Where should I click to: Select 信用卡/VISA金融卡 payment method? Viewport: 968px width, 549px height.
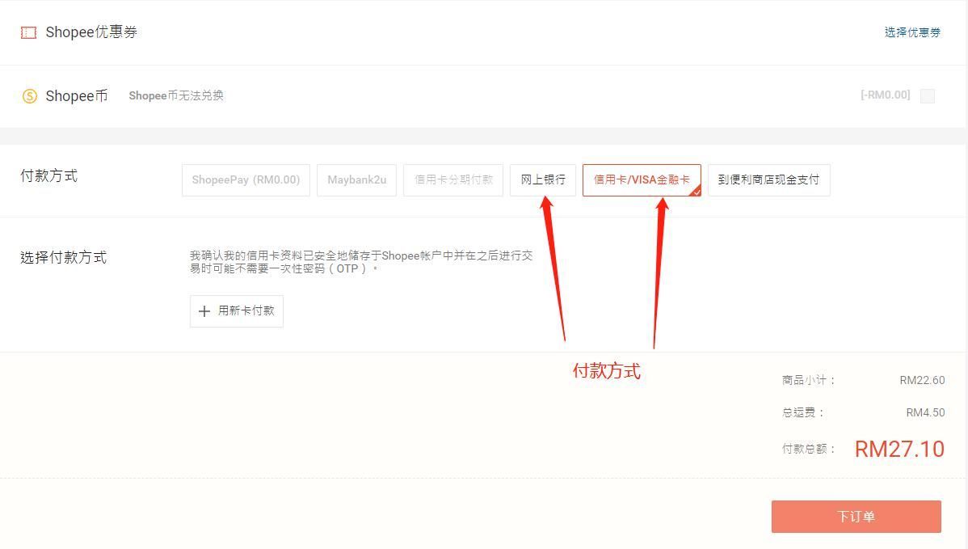(642, 179)
